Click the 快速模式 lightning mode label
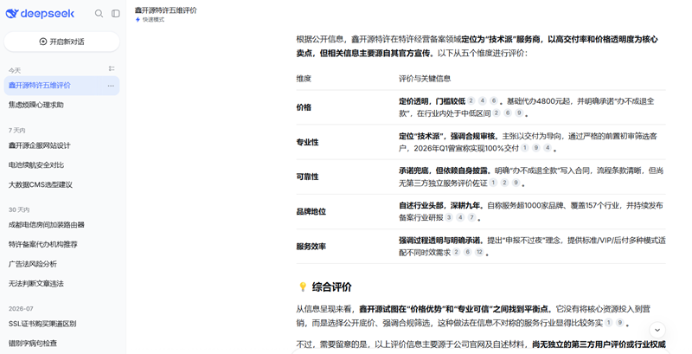Image resolution: width=692 pixels, height=354 pixels. tap(150, 20)
